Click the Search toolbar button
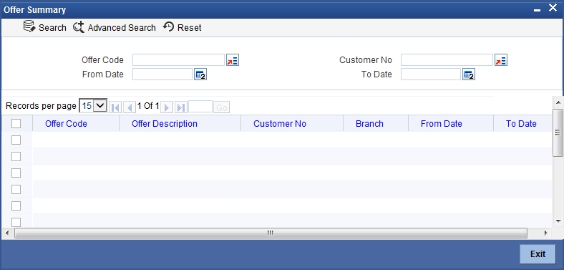 coord(44,27)
